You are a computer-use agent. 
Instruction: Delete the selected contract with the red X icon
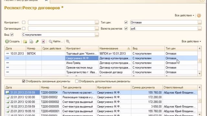click(x=43, y=42)
